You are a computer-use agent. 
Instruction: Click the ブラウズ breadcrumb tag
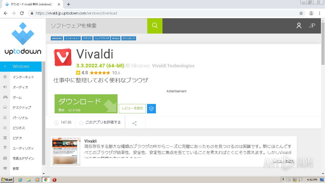[x=87, y=38]
